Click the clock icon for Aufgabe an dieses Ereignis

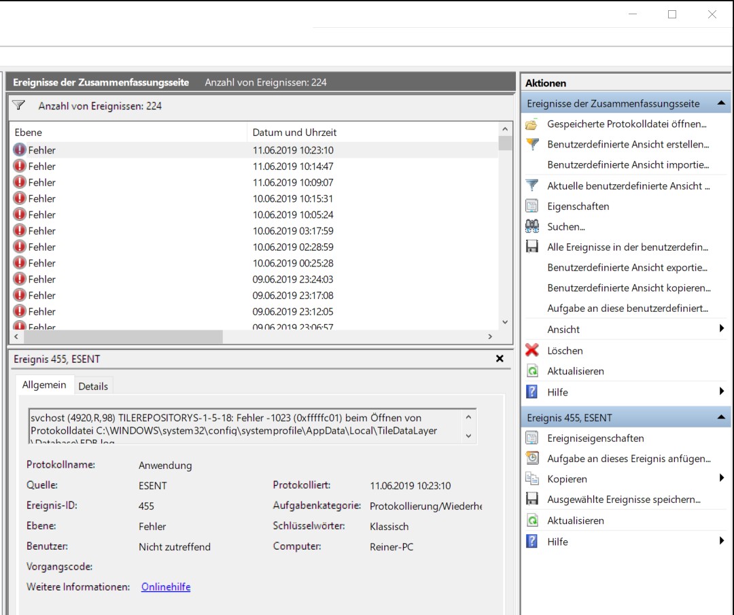(x=531, y=458)
